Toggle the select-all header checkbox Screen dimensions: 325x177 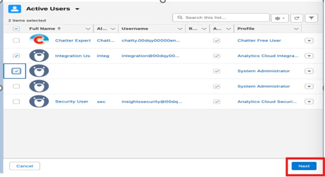[16, 29]
